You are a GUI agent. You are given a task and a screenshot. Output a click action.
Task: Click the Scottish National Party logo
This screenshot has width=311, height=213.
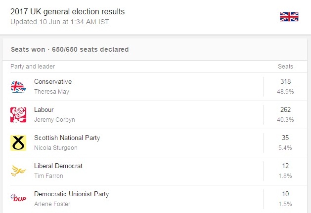pos(18,142)
